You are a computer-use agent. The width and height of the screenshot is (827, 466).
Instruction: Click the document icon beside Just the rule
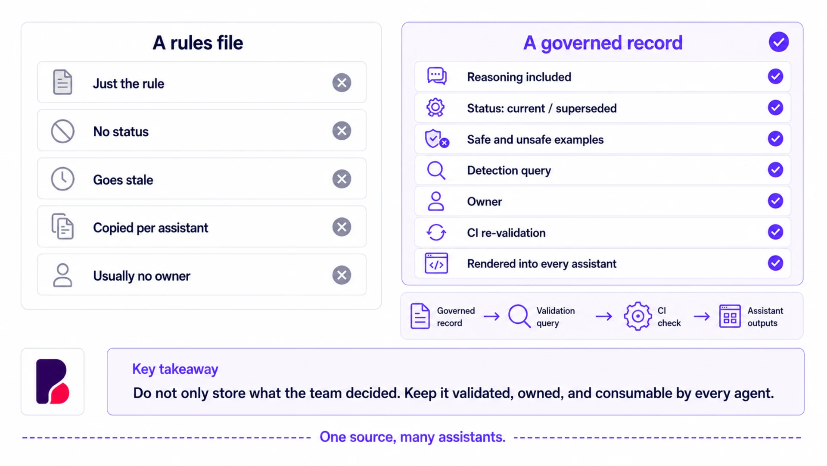tap(62, 82)
